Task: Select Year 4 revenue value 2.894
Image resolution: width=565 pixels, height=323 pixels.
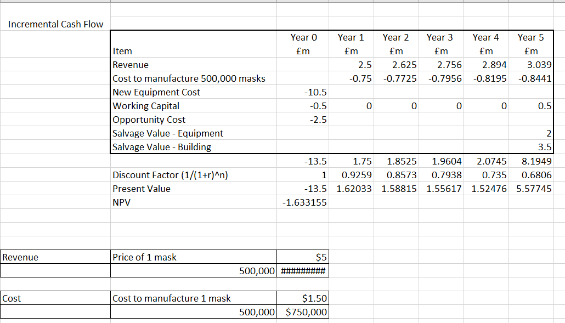Action: point(487,65)
